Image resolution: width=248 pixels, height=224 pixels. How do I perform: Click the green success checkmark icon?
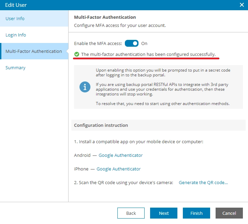click(77, 54)
